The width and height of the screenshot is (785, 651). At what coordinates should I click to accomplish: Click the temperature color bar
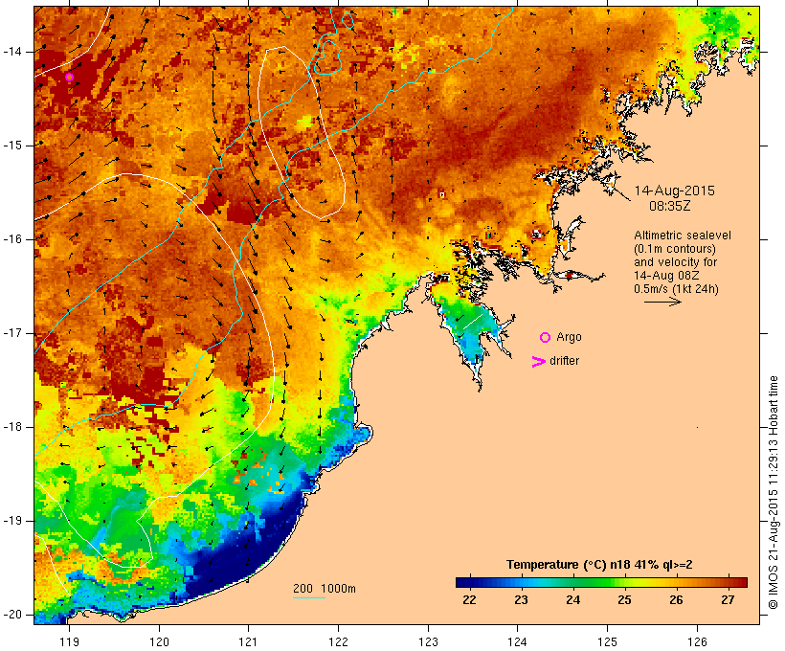click(x=601, y=582)
